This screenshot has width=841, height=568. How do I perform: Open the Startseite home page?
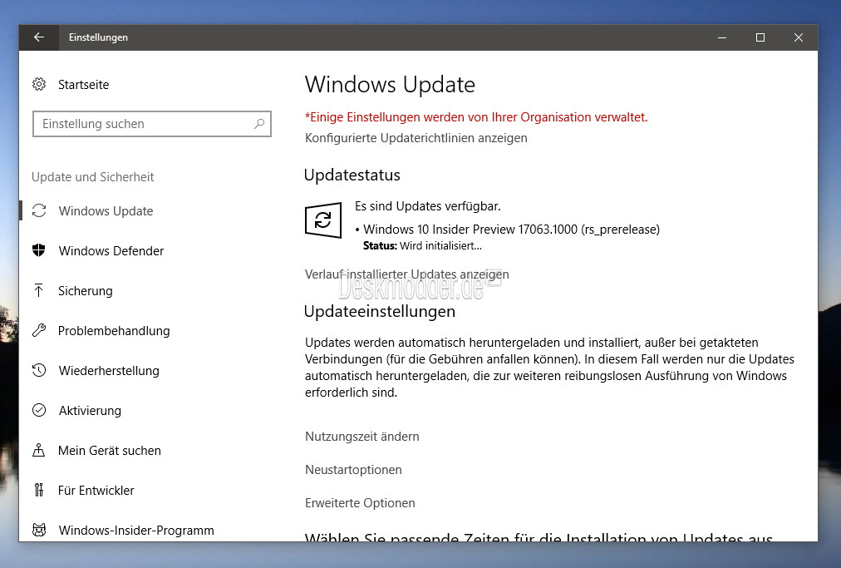(x=83, y=84)
